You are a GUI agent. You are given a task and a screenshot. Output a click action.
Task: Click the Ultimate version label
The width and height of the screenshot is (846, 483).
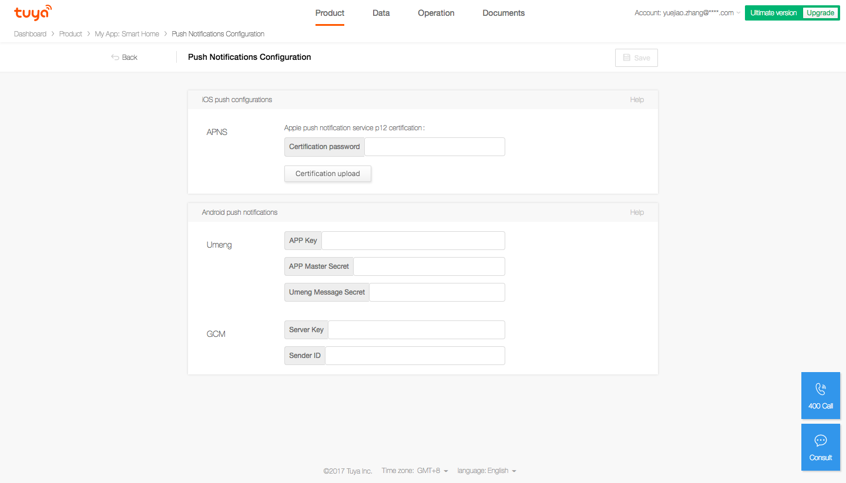click(x=773, y=13)
